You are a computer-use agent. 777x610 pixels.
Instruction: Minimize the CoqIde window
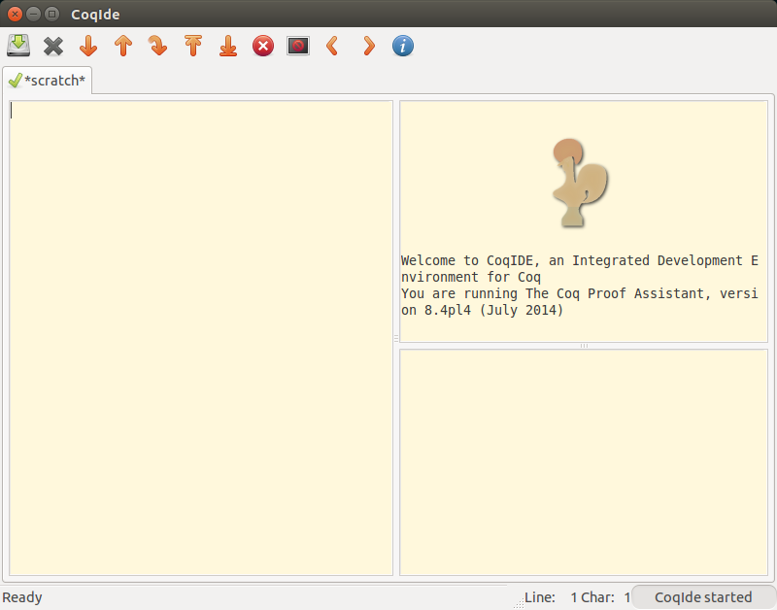click(33, 14)
